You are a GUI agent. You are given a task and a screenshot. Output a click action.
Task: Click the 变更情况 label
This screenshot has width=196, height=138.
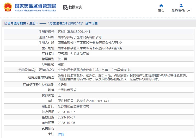[x=48, y=128]
